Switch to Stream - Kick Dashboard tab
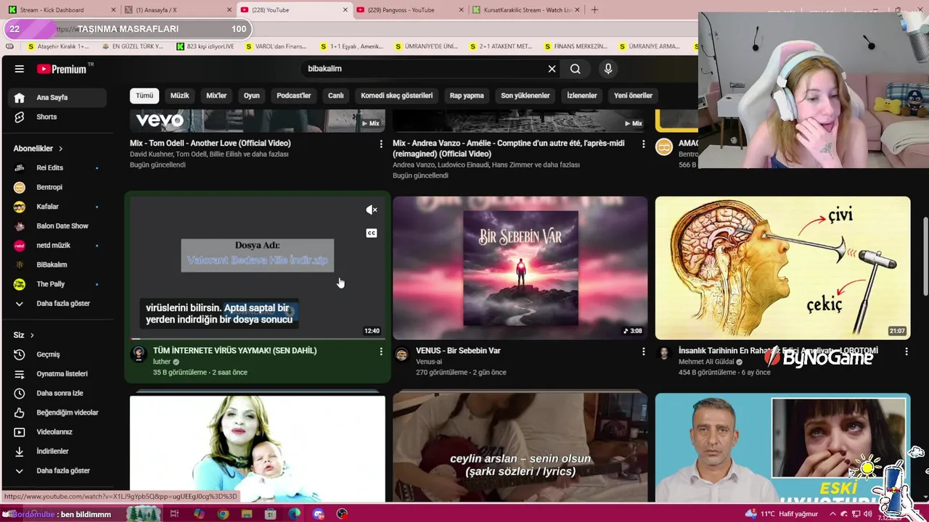This screenshot has width=929, height=522. point(60,10)
